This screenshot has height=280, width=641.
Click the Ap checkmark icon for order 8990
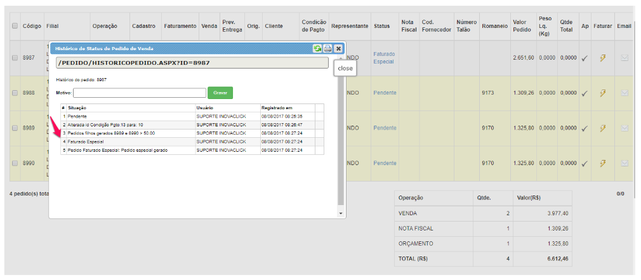[x=585, y=164]
